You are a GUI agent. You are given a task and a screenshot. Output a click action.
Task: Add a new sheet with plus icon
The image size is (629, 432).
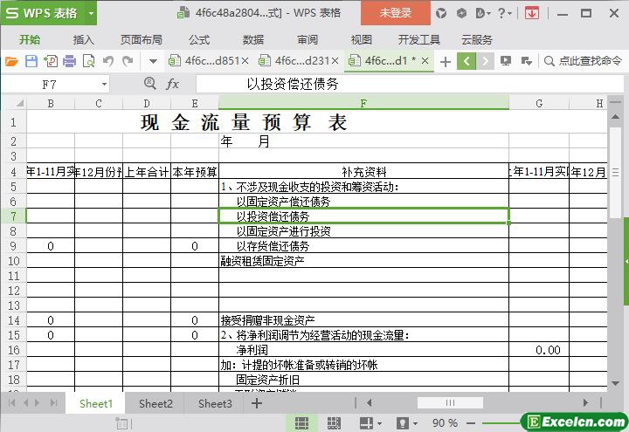pos(257,403)
